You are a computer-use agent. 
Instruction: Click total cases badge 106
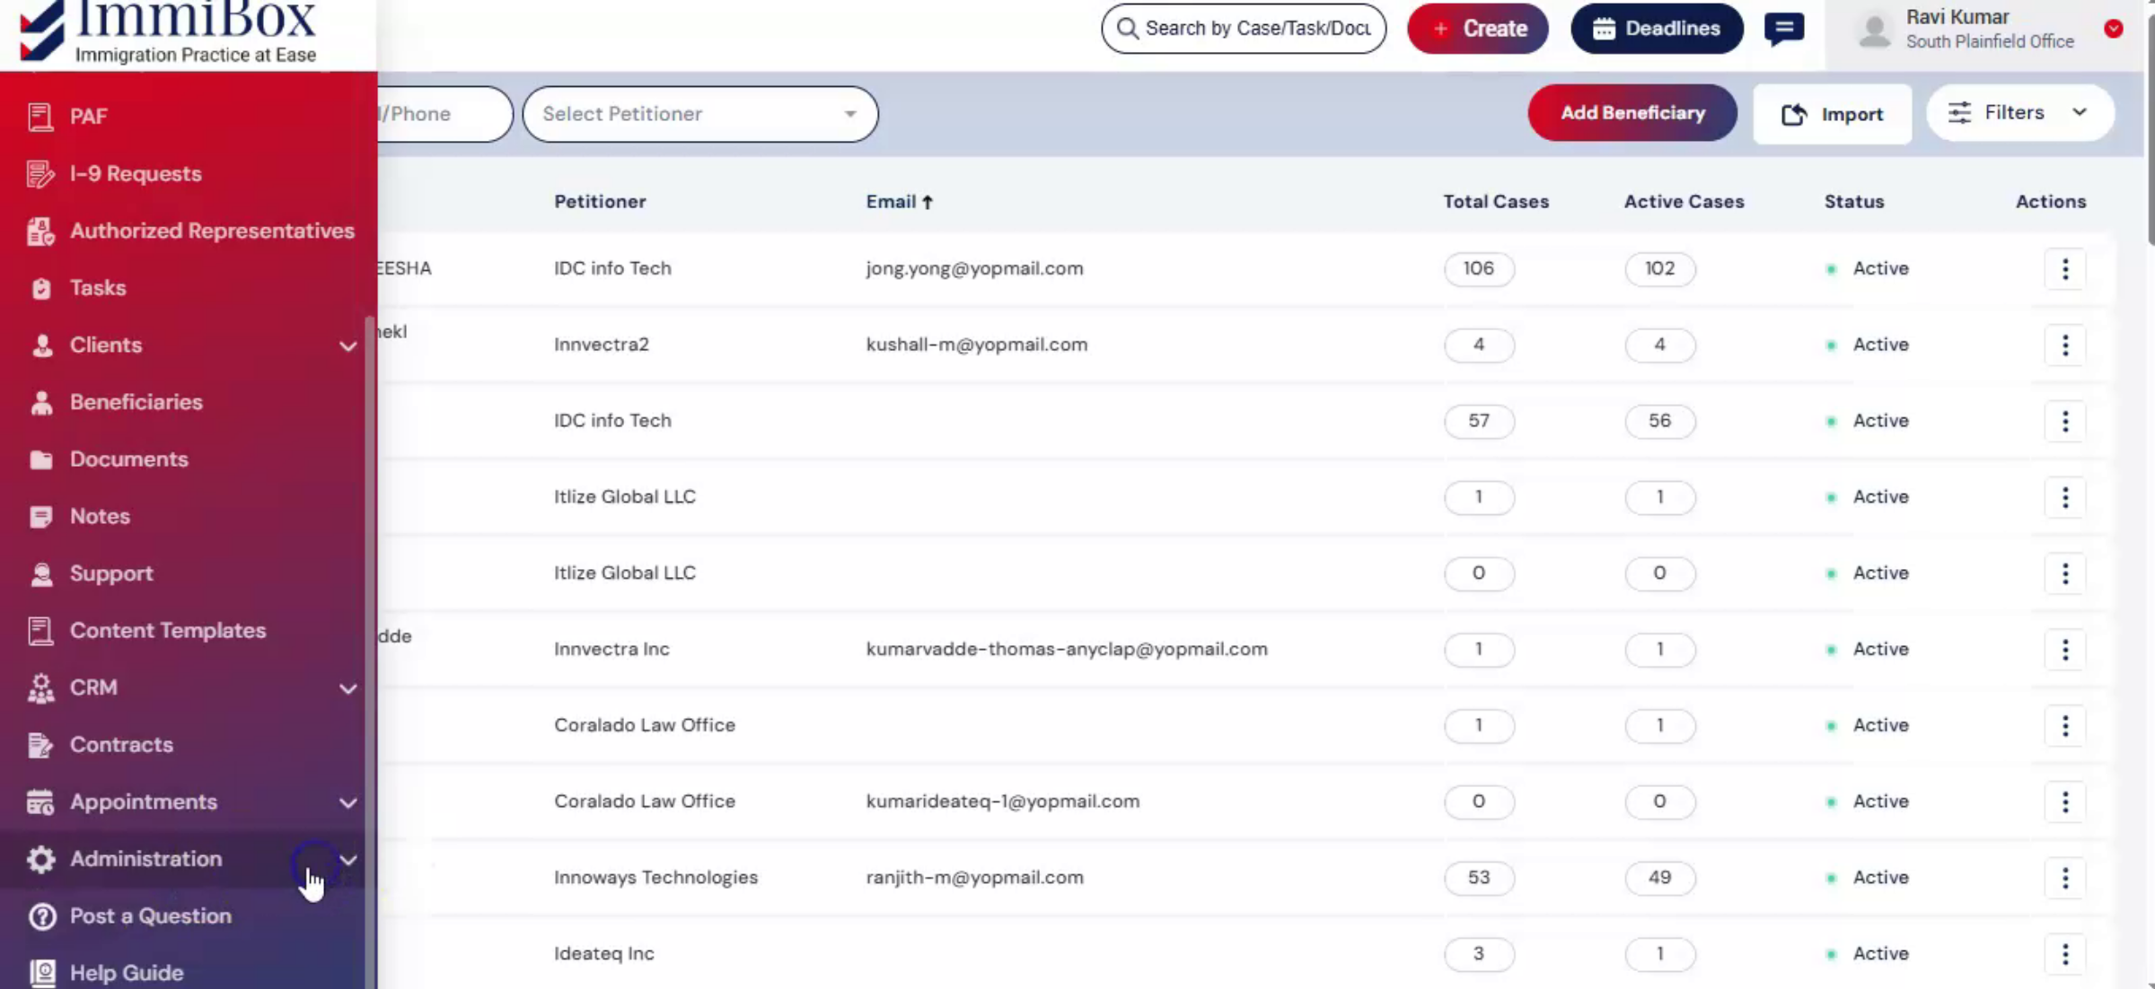click(x=1479, y=269)
